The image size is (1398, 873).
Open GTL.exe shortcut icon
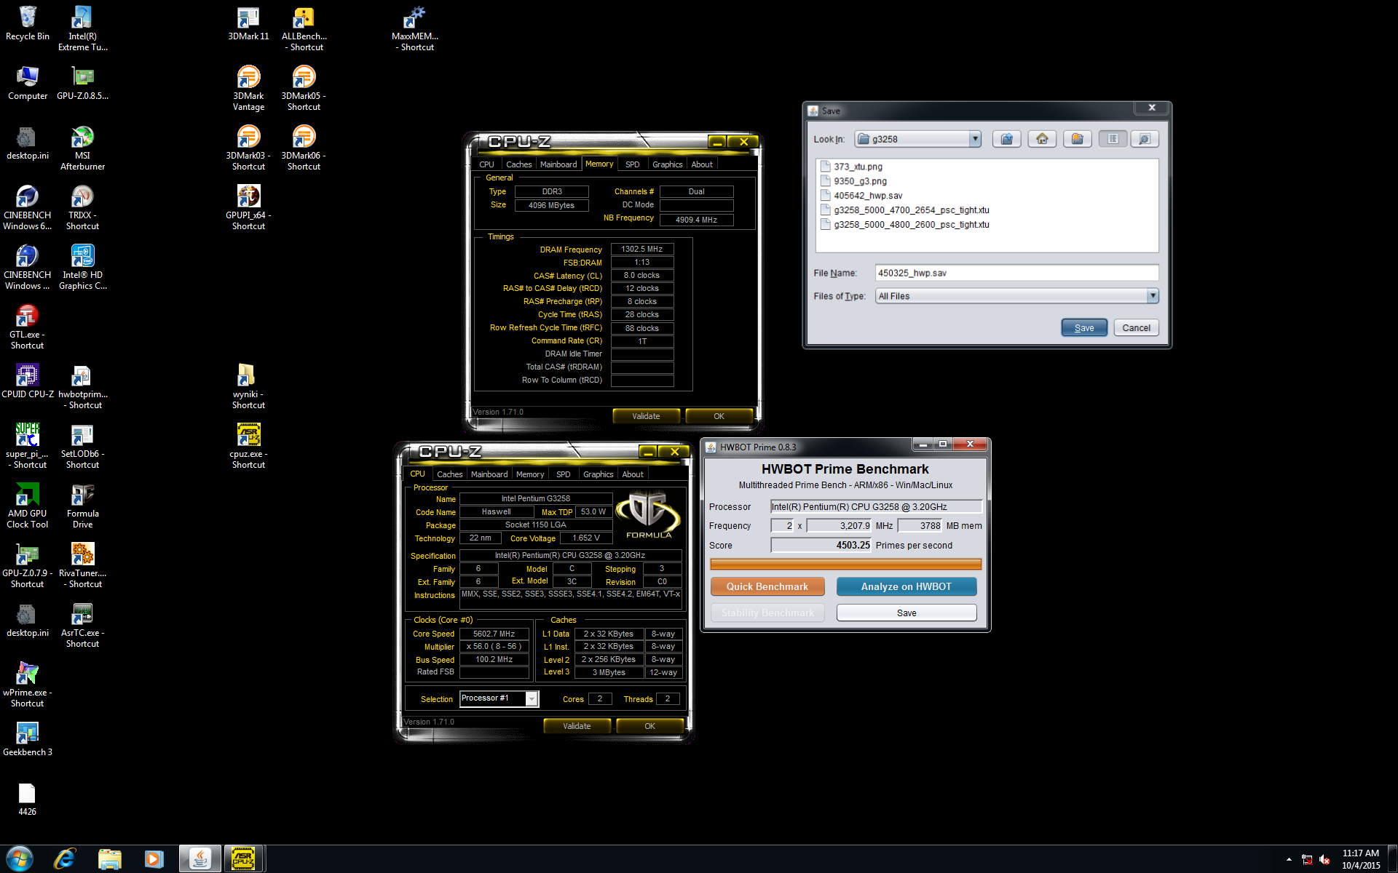(x=27, y=327)
